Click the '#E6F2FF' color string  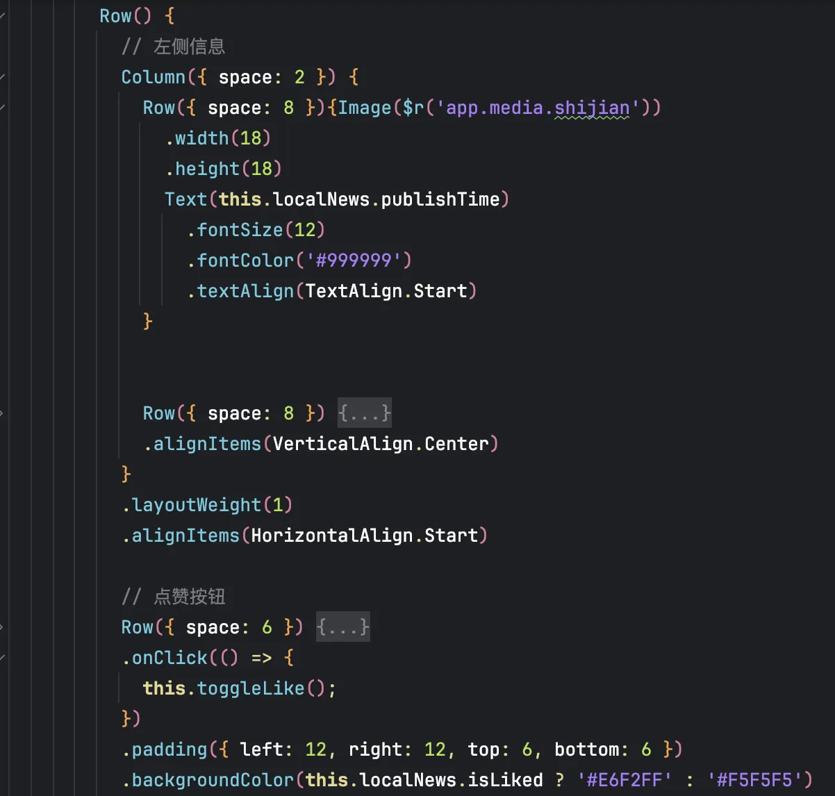[x=625, y=780]
